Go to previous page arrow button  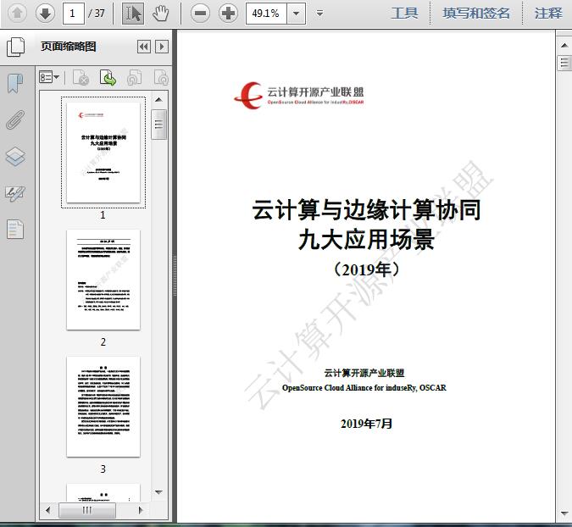[17, 13]
